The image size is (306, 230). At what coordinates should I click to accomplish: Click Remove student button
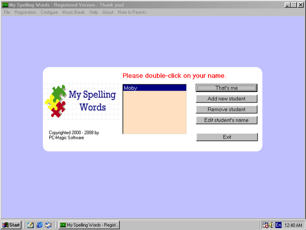(x=227, y=110)
